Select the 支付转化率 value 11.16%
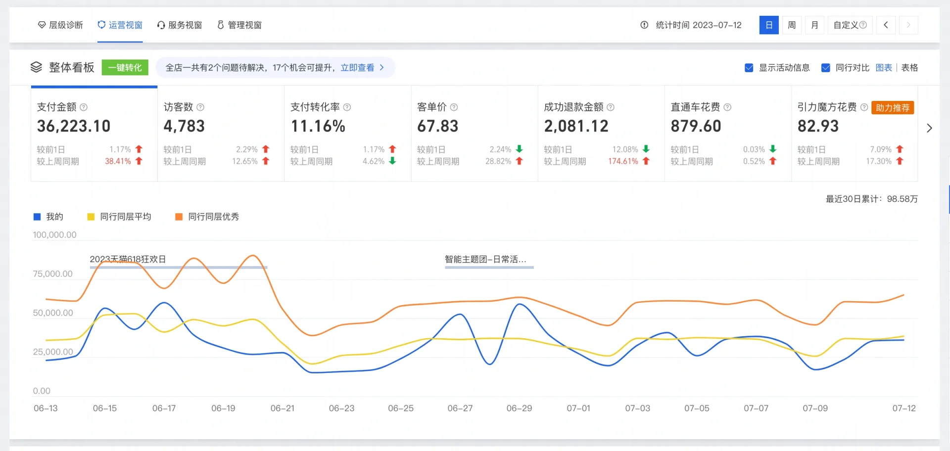950x451 pixels. 318,126
